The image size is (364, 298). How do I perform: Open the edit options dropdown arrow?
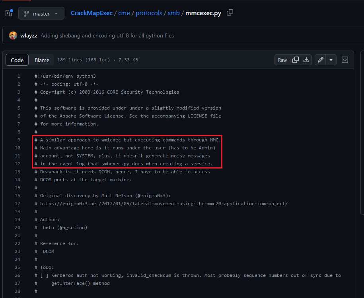tap(331, 59)
